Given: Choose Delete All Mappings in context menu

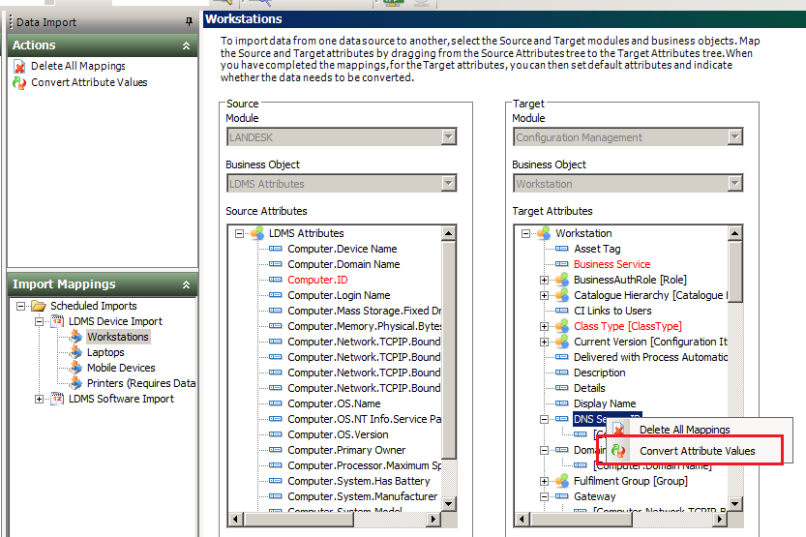Looking at the screenshot, I should (684, 430).
